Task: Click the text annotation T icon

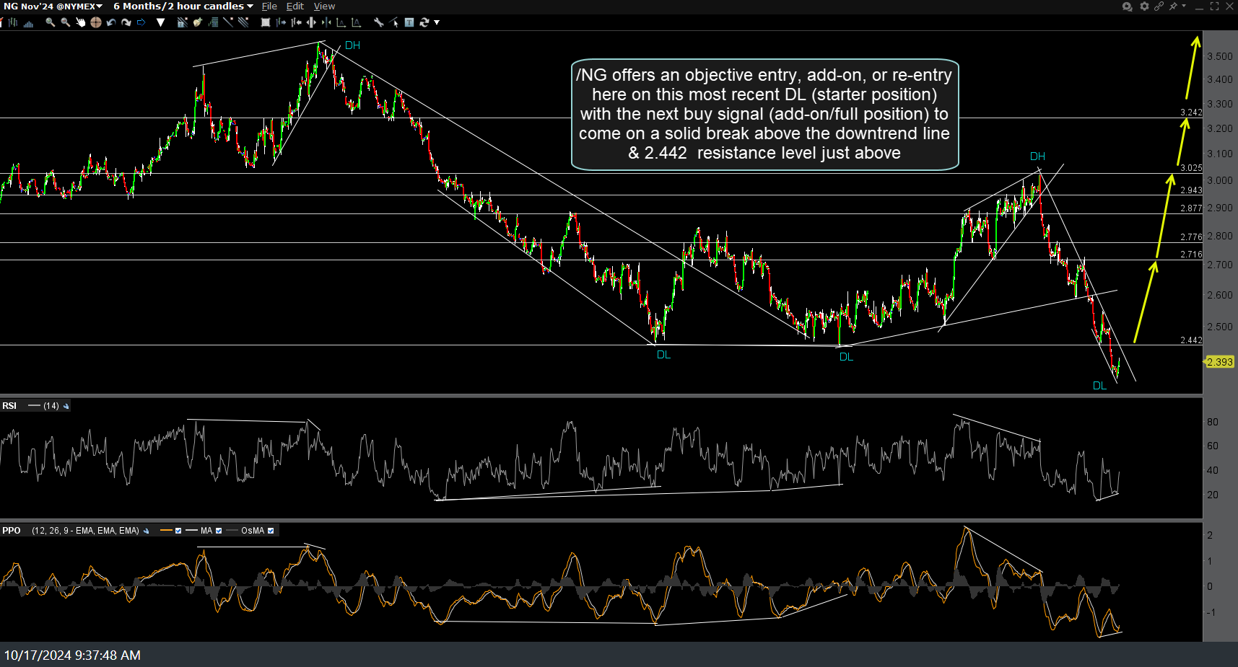Action: (409, 22)
